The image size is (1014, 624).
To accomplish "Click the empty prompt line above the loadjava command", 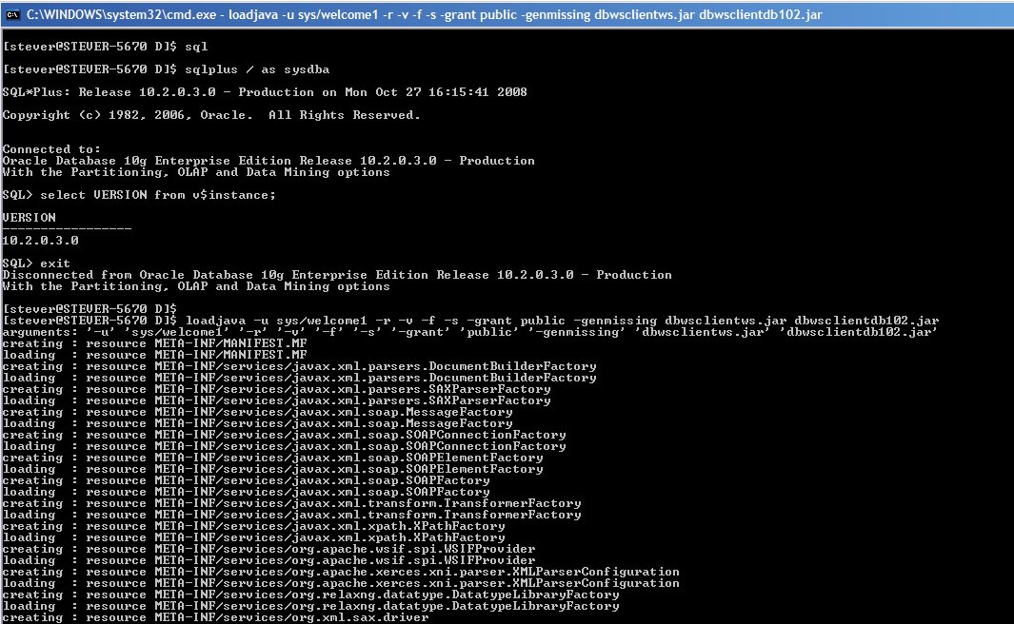I will click(89, 309).
